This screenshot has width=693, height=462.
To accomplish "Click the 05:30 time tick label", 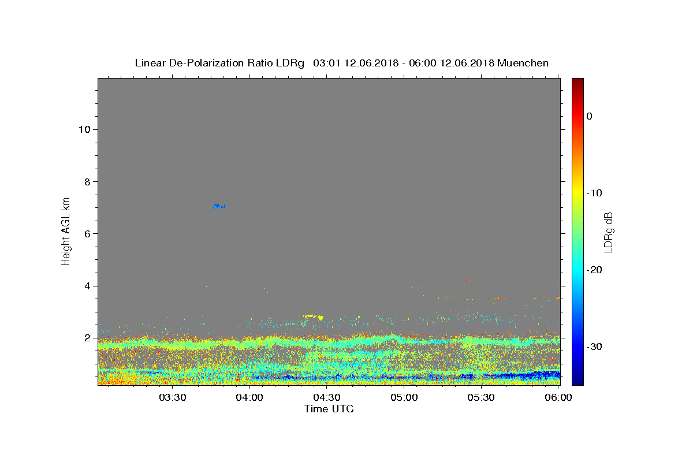I will pyautogui.click(x=481, y=397).
